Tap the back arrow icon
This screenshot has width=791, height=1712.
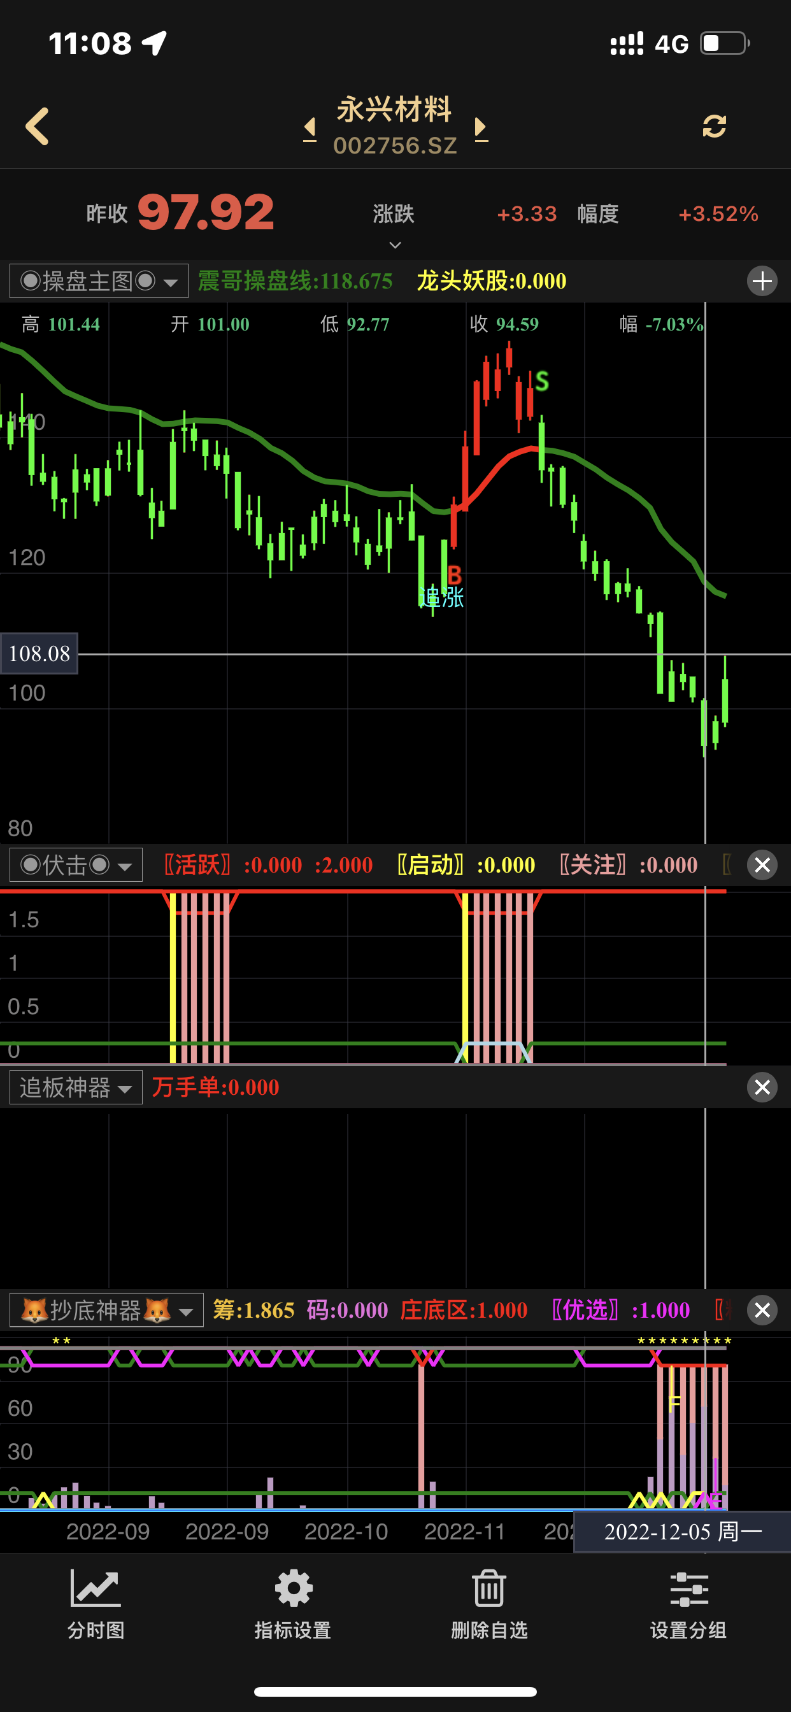pos(38,126)
